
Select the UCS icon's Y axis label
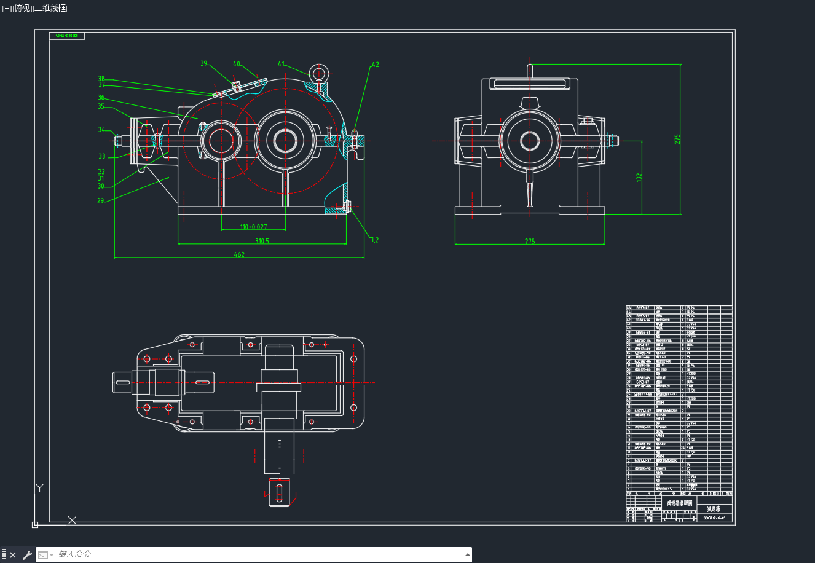[x=39, y=487]
